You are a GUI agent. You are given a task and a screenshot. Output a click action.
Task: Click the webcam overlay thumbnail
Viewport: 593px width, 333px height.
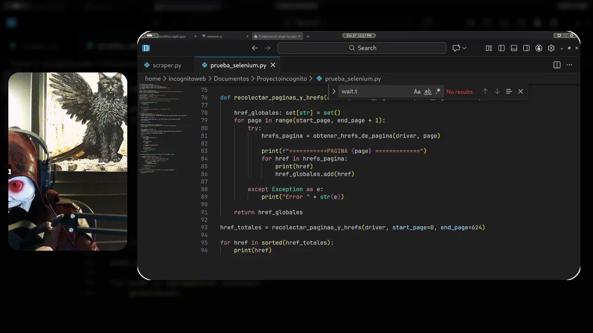68,161
